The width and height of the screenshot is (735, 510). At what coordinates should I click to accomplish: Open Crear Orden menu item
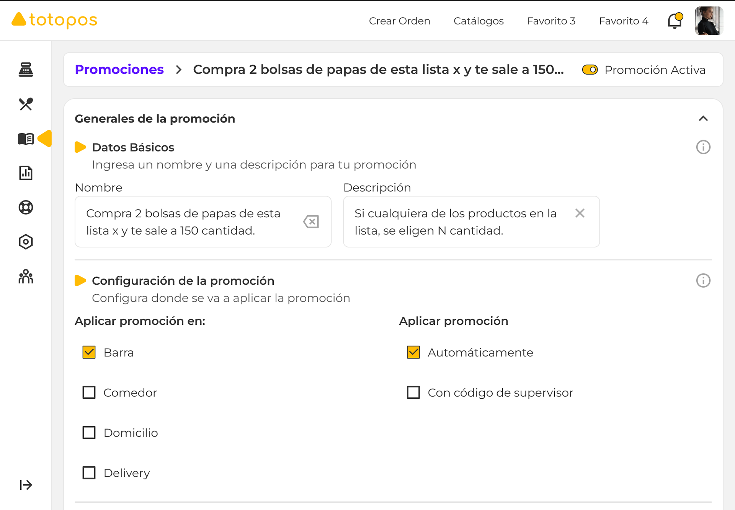tap(399, 21)
